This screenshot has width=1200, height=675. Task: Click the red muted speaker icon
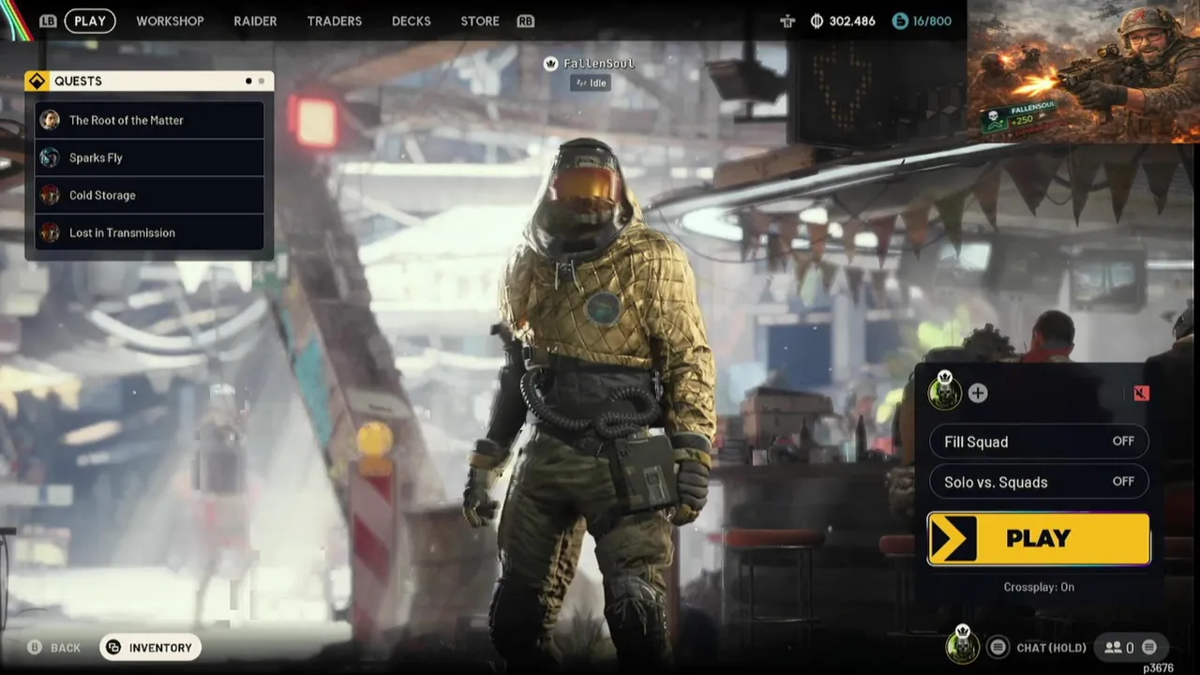point(1141,393)
